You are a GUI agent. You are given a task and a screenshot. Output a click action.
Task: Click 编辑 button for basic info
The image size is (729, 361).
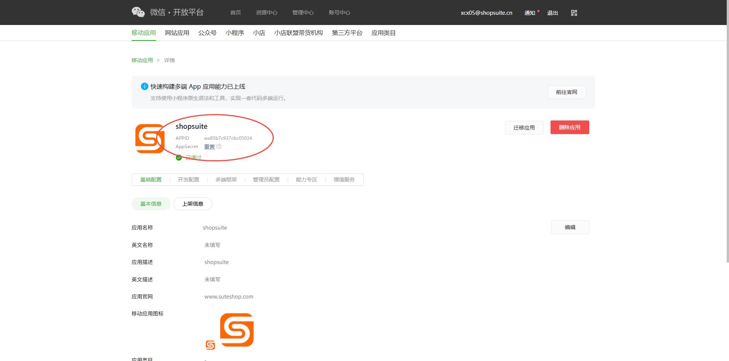(x=570, y=227)
